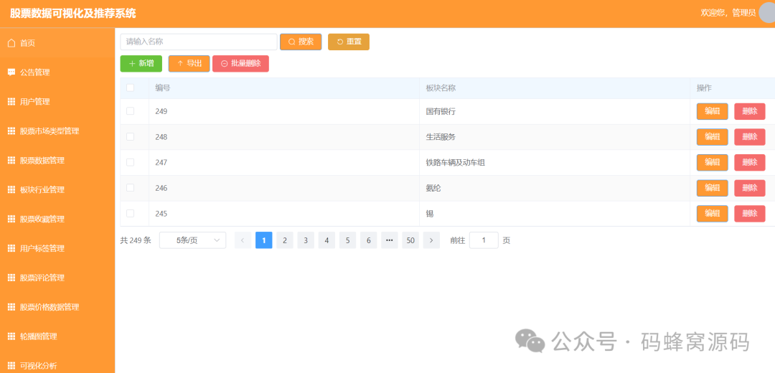Go to page 6
This screenshot has width=775, height=373.
click(369, 240)
